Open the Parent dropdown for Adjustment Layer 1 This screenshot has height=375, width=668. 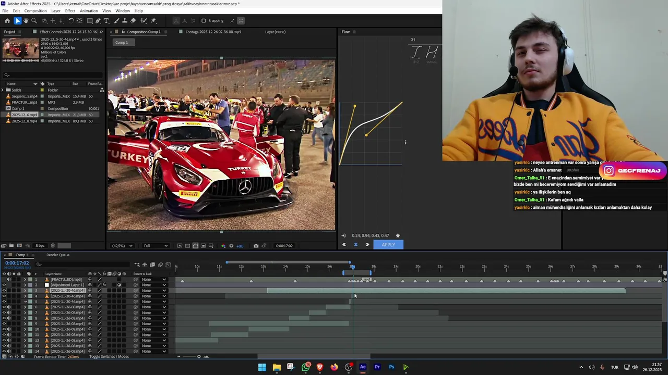point(154,285)
